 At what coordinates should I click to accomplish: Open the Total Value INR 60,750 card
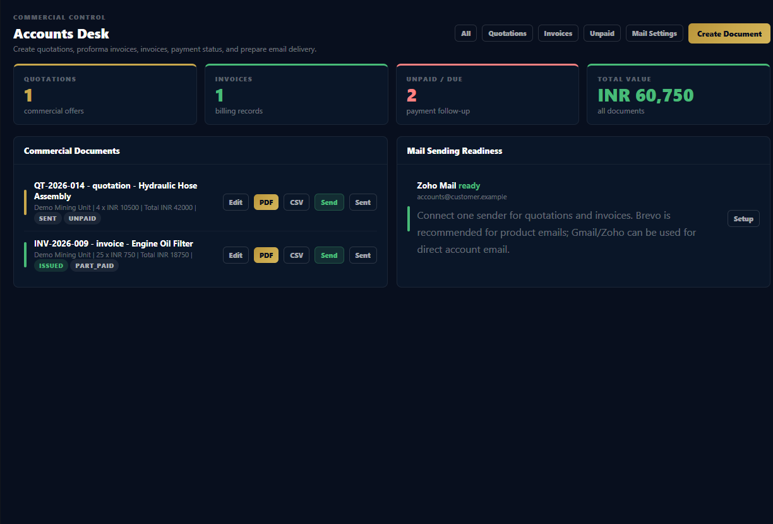(x=678, y=94)
